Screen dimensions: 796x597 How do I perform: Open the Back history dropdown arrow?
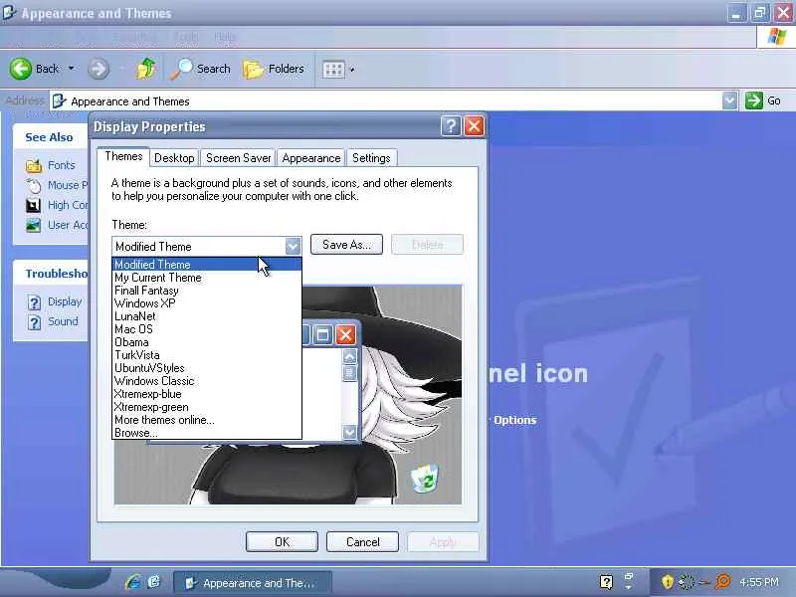(x=71, y=68)
